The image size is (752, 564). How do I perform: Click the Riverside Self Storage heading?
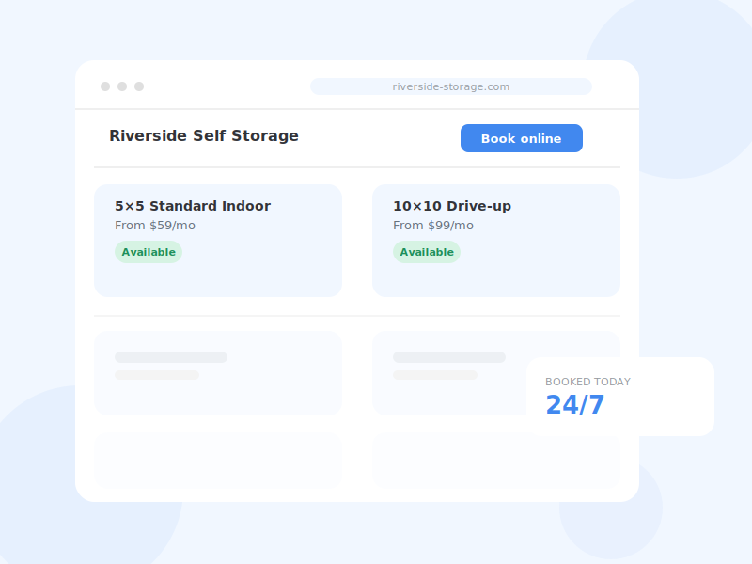pyautogui.click(x=204, y=135)
